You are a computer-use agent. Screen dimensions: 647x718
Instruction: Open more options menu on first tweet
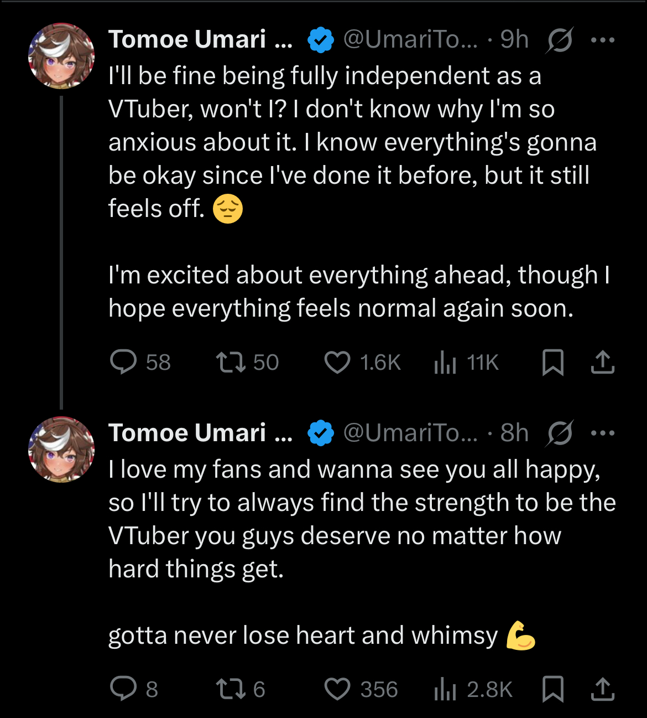tap(603, 40)
